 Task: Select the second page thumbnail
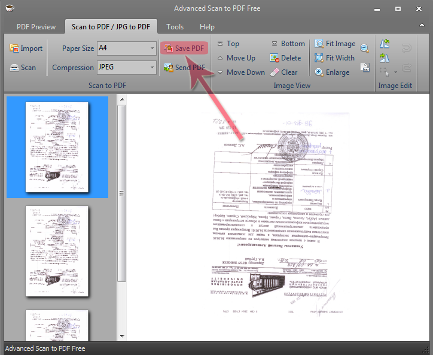pos(57,251)
